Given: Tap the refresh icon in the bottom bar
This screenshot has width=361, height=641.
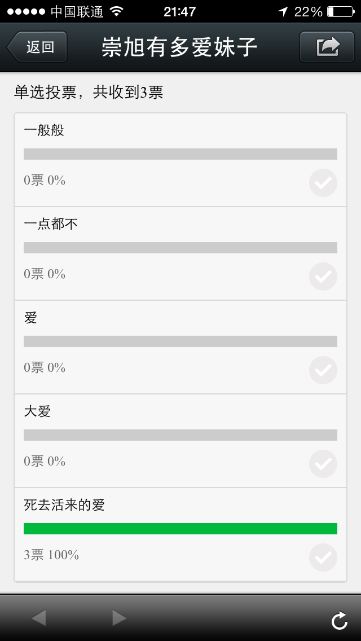Looking at the screenshot, I should coord(339,620).
